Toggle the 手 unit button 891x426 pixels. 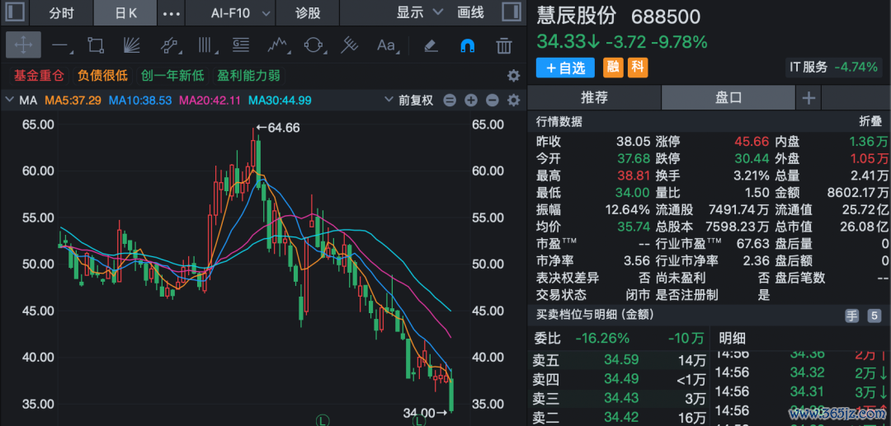tap(851, 316)
